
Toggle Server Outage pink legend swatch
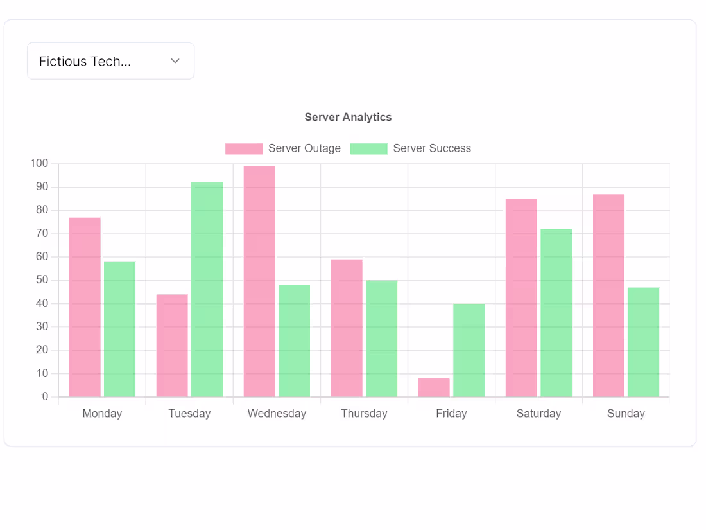[244, 149]
